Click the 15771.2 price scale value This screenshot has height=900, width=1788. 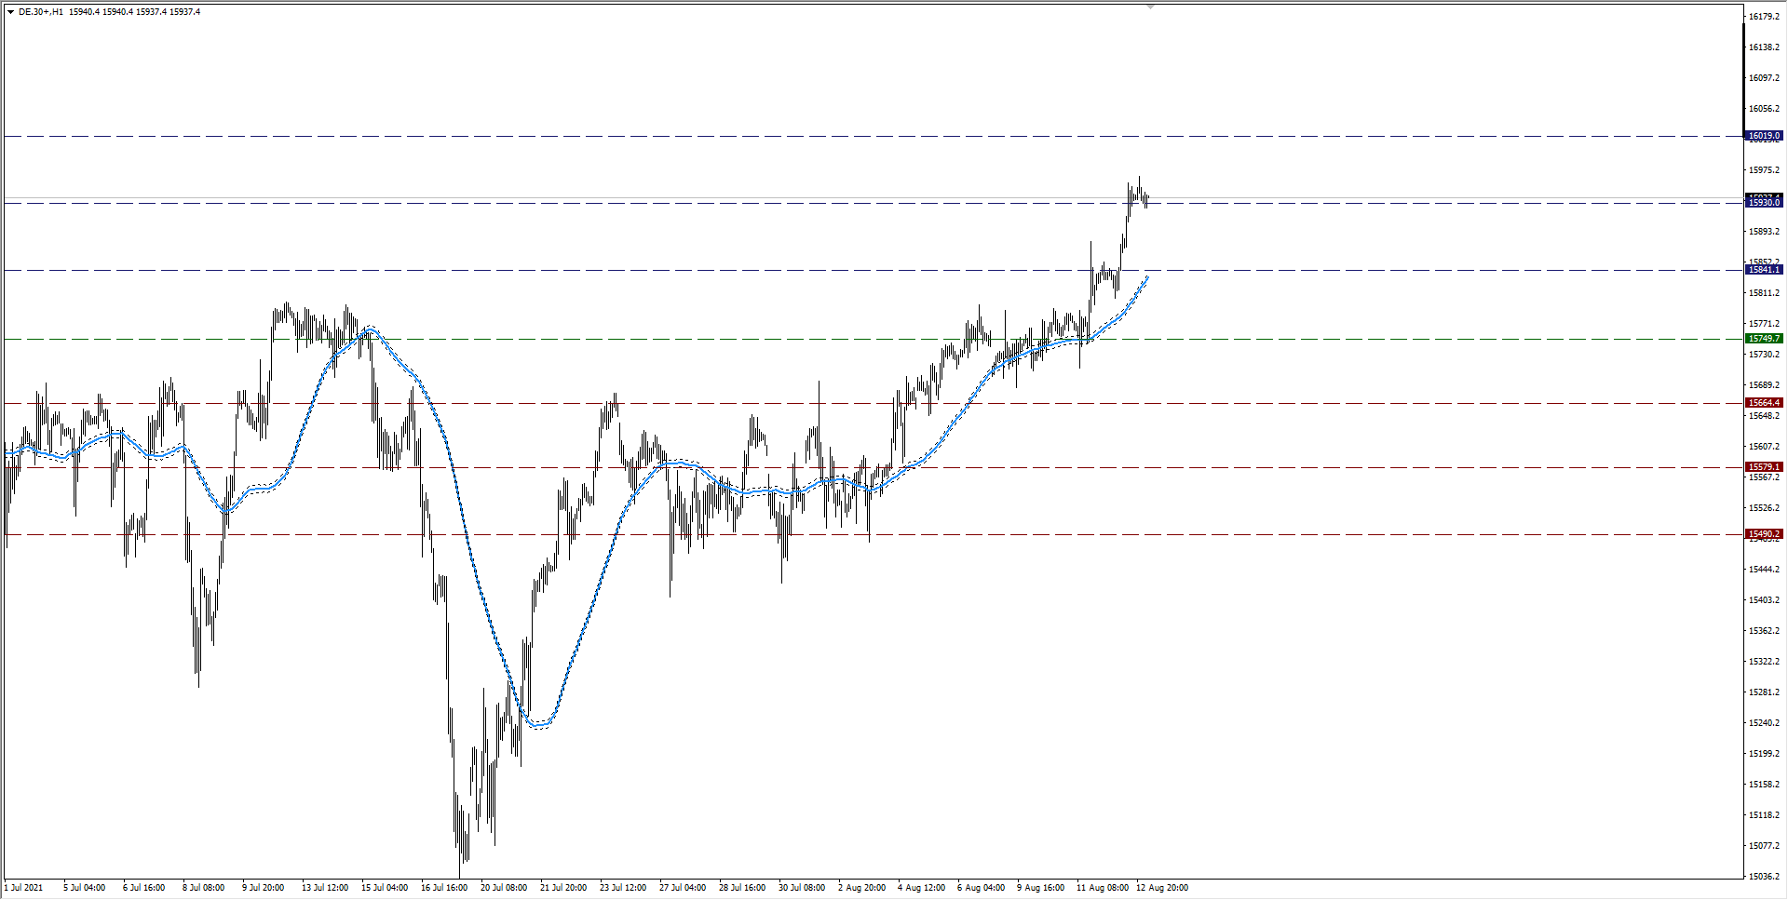click(1764, 324)
